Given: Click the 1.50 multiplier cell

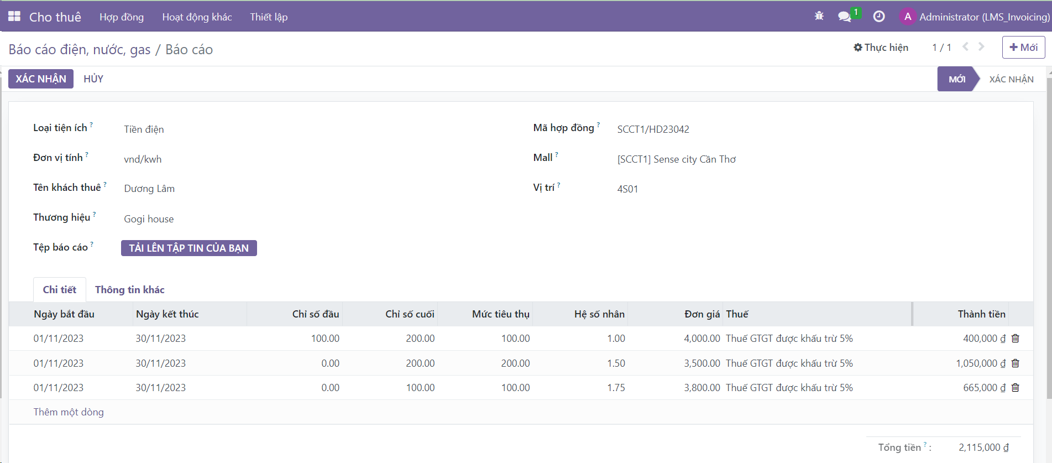Looking at the screenshot, I should coord(616,363).
